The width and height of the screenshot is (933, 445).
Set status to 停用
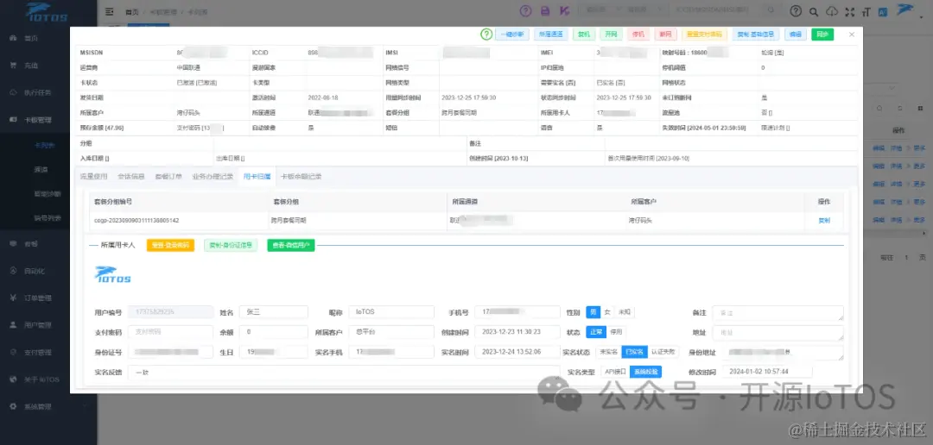[616, 331]
